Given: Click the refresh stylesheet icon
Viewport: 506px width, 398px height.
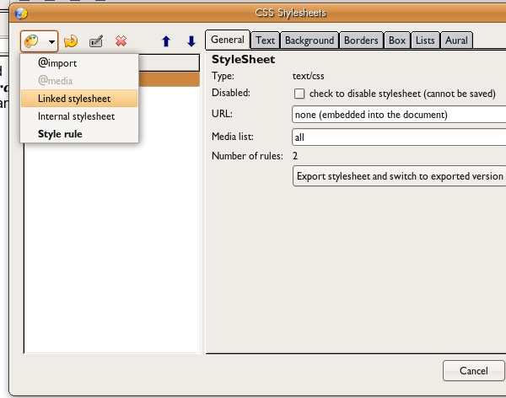Looking at the screenshot, I should coord(71,40).
